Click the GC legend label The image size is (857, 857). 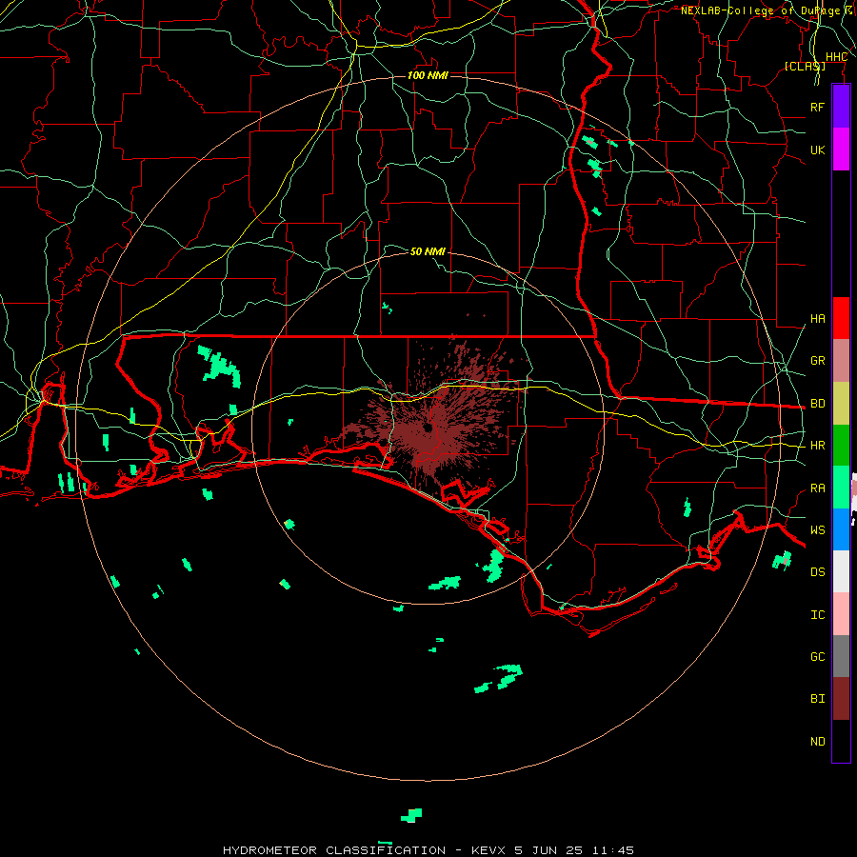pyautogui.click(x=817, y=656)
